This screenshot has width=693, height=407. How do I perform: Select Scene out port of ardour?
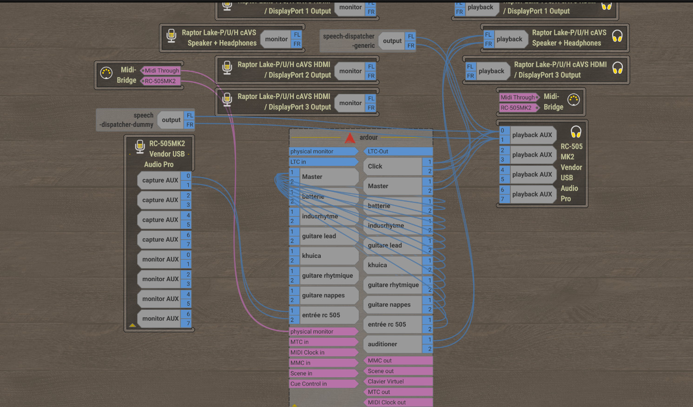(x=397, y=371)
